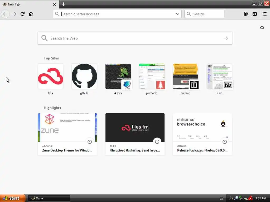The image size is (270, 202).
Task: Click red X security alert tray icon
Action: [250, 198]
